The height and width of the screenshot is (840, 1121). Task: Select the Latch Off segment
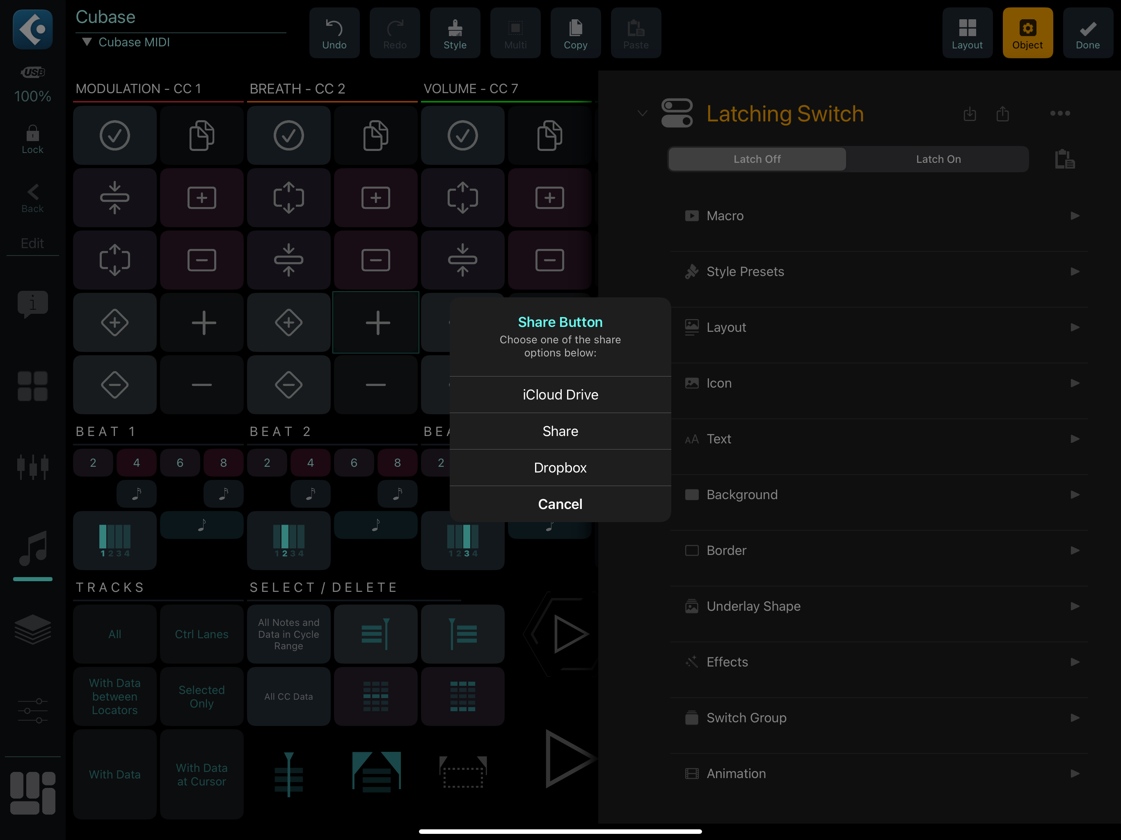click(x=757, y=159)
